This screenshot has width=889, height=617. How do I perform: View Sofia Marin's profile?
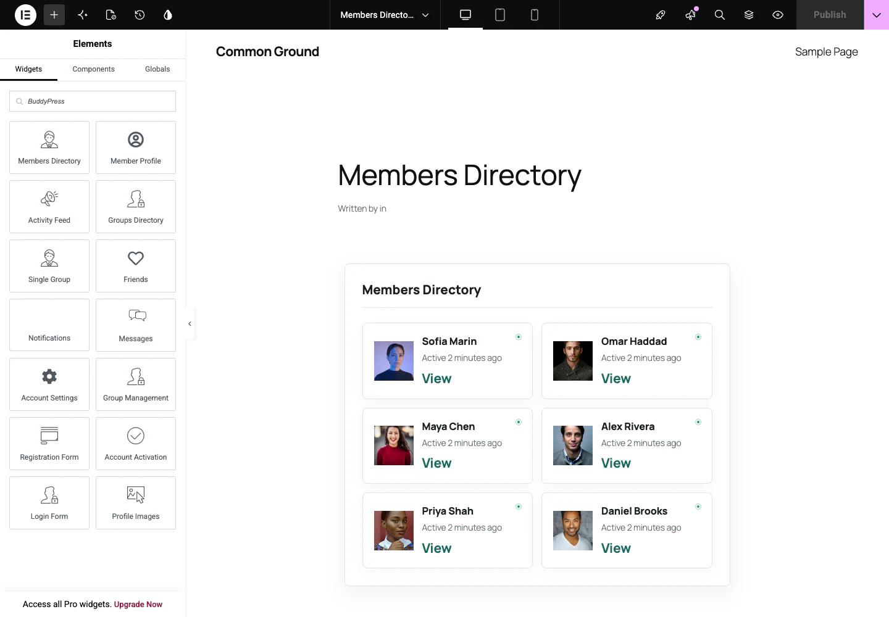click(x=436, y=379)
